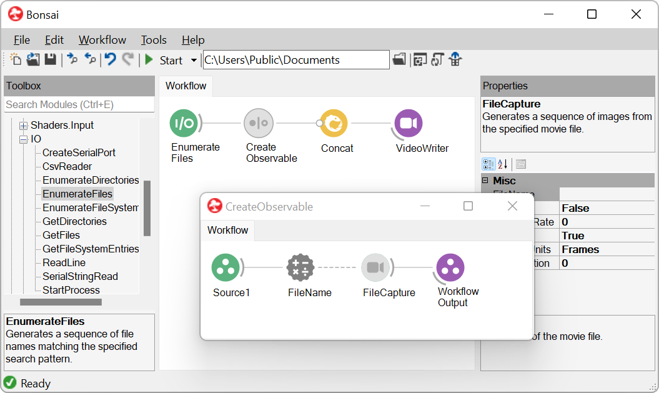Click the Frames property value cell
This screenshot has width=659, height=393.
pos(607,249)
